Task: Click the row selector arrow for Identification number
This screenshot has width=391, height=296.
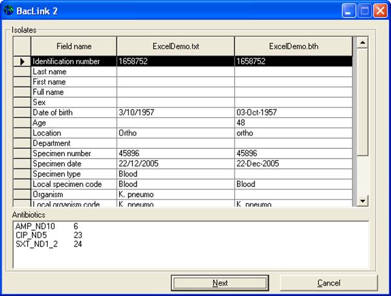Action: pyautogui.click(x=22, y=62)
